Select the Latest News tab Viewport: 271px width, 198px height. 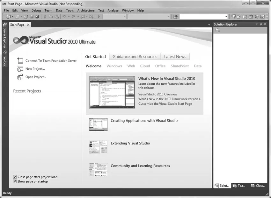[x=175, y=57]
